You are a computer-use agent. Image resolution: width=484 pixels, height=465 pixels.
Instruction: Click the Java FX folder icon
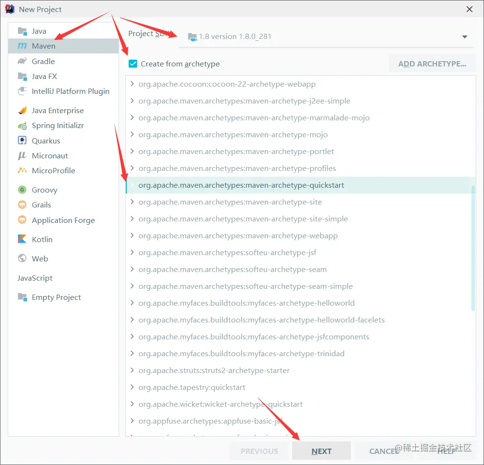pyautogui.click(x=22, y=76)
